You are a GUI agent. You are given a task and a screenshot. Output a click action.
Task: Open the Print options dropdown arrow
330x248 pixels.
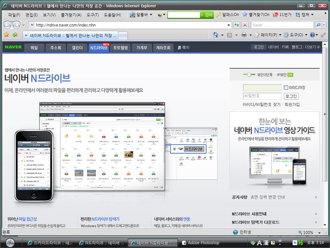click(x=250, y=35)
